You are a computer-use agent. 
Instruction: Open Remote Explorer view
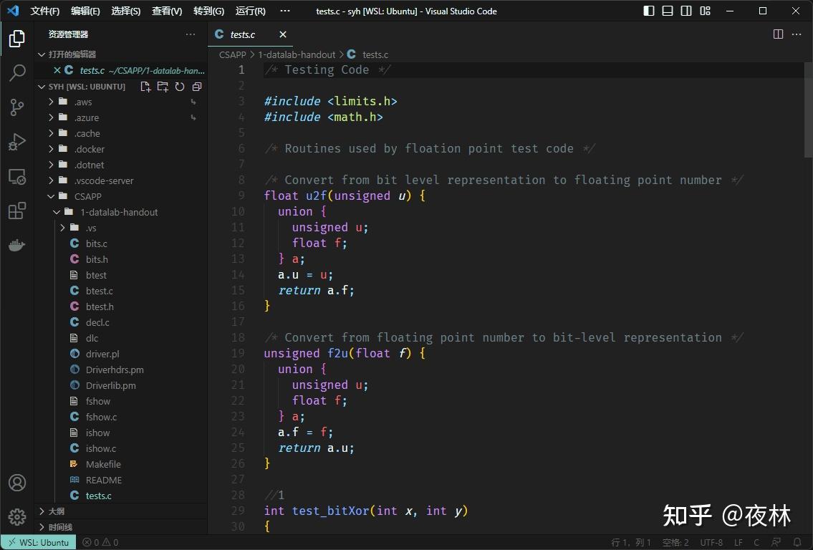point(17,176)
